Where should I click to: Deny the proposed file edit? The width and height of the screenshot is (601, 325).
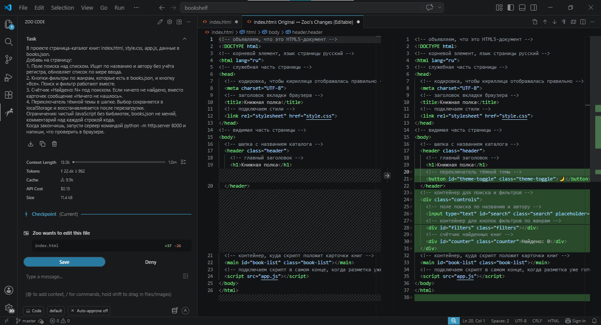tap(150, 262)
